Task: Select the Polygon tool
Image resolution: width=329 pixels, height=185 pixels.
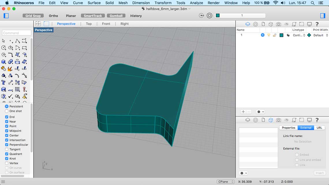Action: click(3, 55)
